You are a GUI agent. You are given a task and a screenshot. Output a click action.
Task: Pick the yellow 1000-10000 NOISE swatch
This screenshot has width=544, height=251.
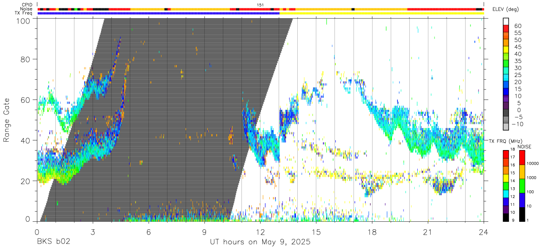pyautogui.click(x=522, y=172)
